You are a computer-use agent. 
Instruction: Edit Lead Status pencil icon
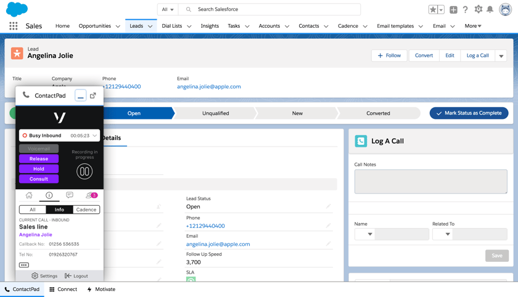[x=328, y=206]
